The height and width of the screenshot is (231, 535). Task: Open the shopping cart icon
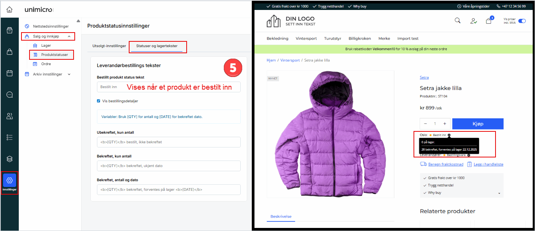(x=489, y=21)
